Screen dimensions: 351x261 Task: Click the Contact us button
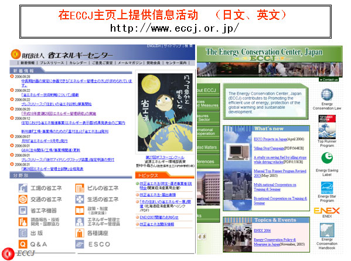(329, 80)
